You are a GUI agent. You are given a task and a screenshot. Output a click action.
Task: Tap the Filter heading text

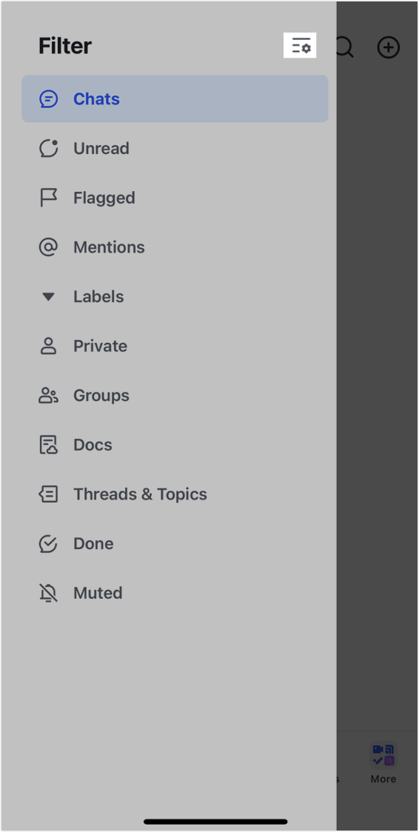tap(64, 46)
